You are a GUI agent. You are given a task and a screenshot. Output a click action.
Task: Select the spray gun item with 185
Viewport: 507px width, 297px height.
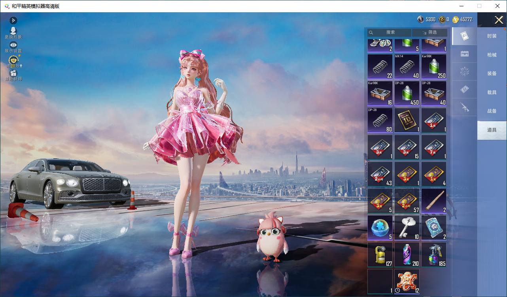434,255
